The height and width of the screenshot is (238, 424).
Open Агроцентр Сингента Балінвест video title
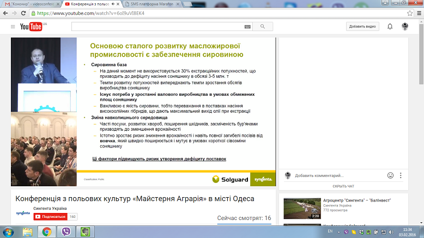click(x=357, y=200)
